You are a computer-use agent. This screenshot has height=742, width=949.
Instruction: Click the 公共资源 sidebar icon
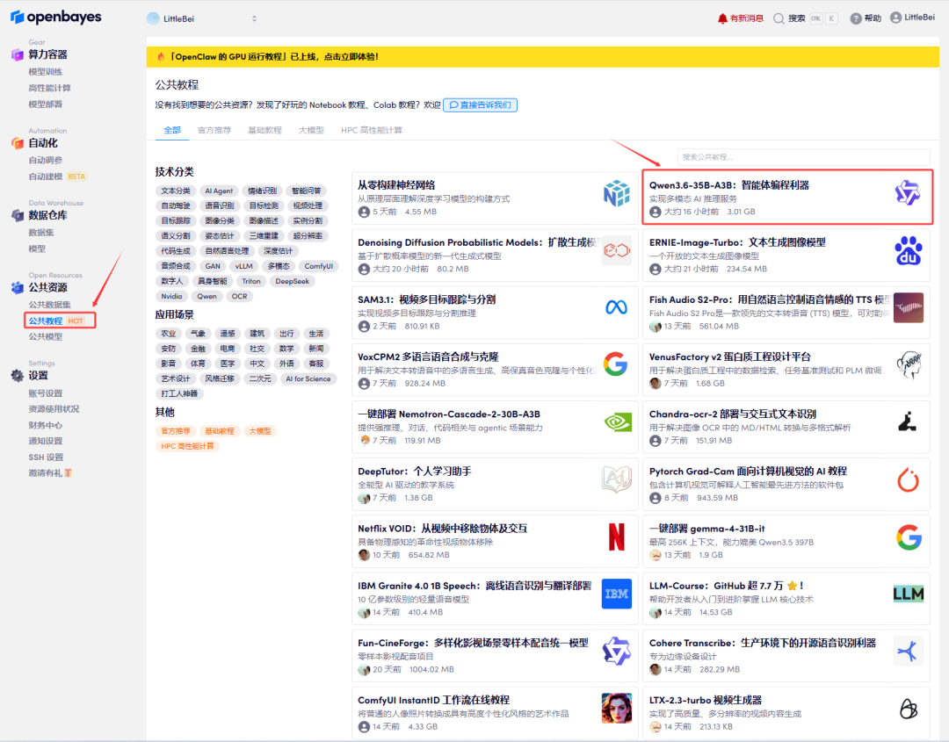[x=17, y=288]
